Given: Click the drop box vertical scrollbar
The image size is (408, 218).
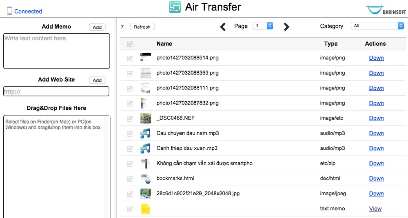Looking at the screenshot, I should coord(106,167).
